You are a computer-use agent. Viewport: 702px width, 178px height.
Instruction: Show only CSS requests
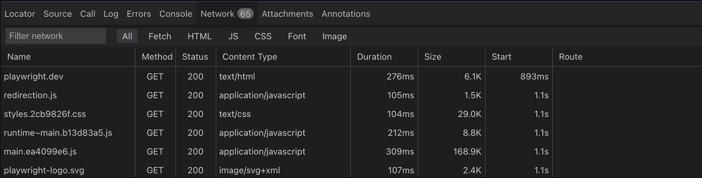click(x=263, y=36)
